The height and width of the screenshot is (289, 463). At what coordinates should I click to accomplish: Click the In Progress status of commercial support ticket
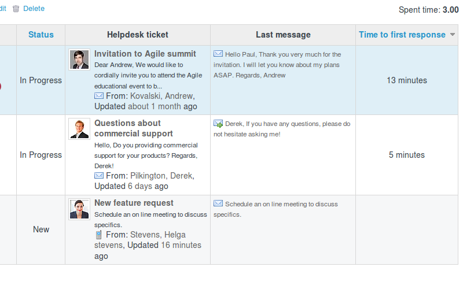click(x=41, y=155)
